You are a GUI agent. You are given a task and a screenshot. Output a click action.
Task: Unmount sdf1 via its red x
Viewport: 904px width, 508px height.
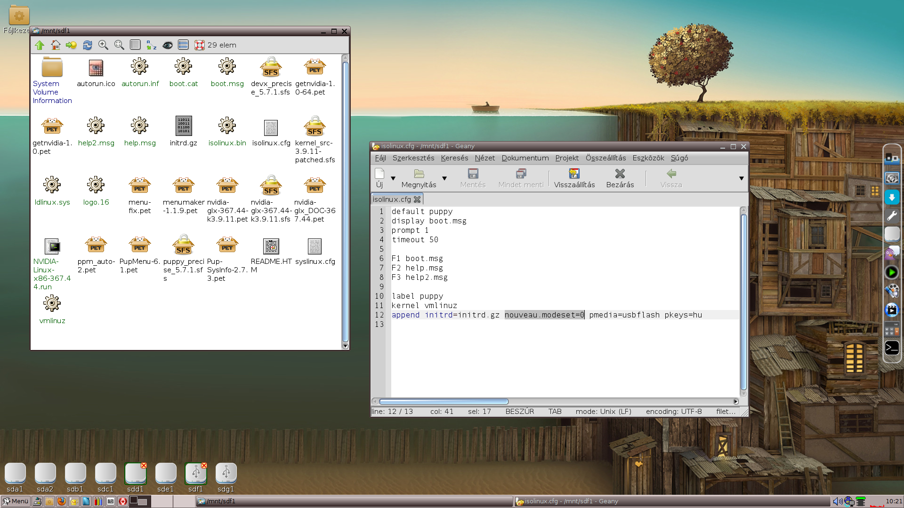[x=204, y=466]
